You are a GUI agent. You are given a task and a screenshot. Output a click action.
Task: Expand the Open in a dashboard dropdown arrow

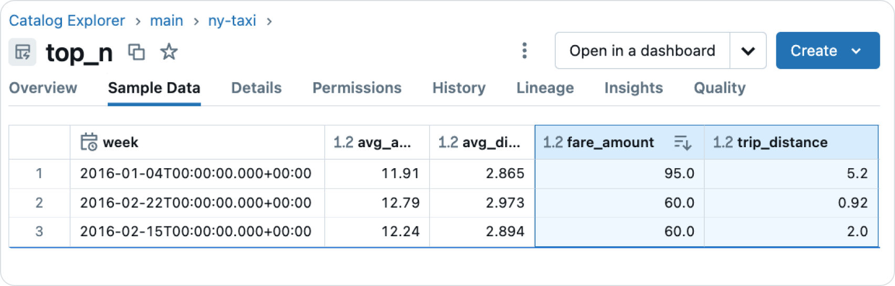point(748,51)
